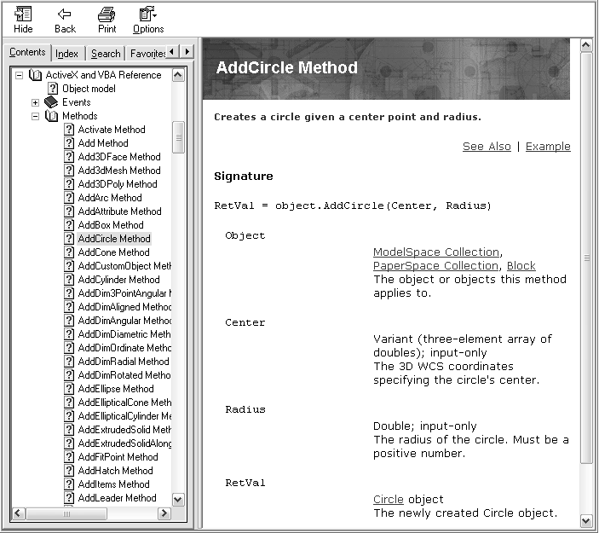
Task: Switch to the Favorites tab
Action: click(147, 54)
